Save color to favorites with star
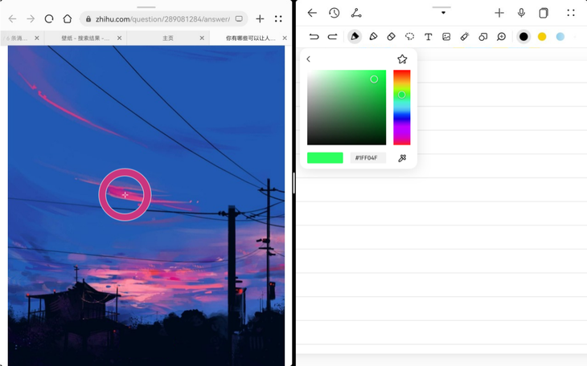 (402, 59)
